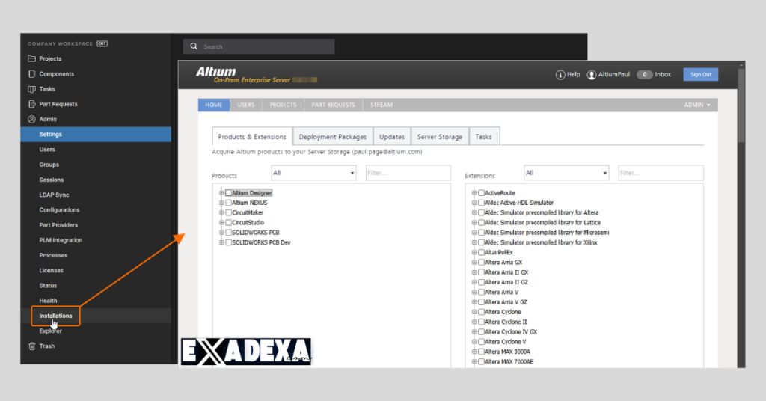Open the Extensions All dropdown
The width and height of the screenshot is (766, 401).
(x=566, y=173)
